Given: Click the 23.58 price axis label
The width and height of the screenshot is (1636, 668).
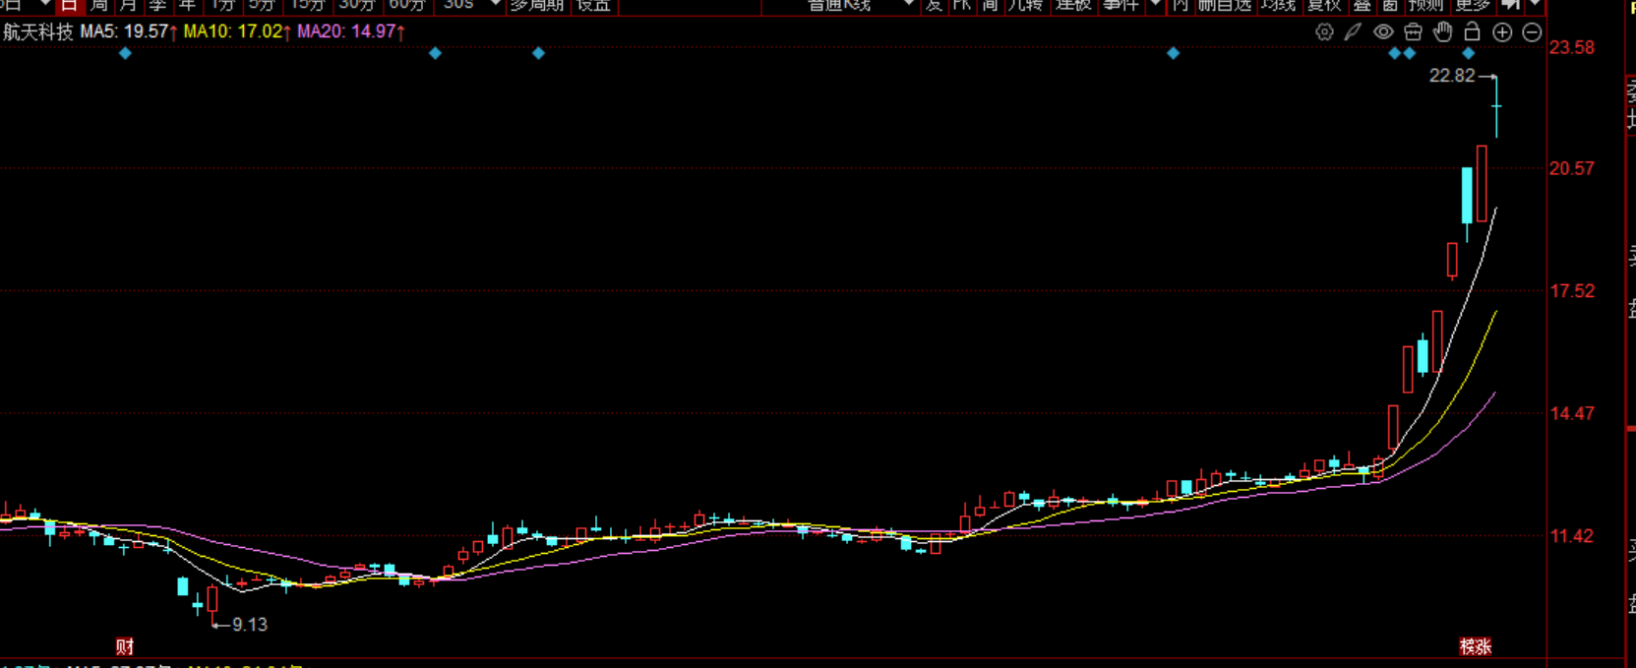Looking at the screenshot, I should [1572, 47].
